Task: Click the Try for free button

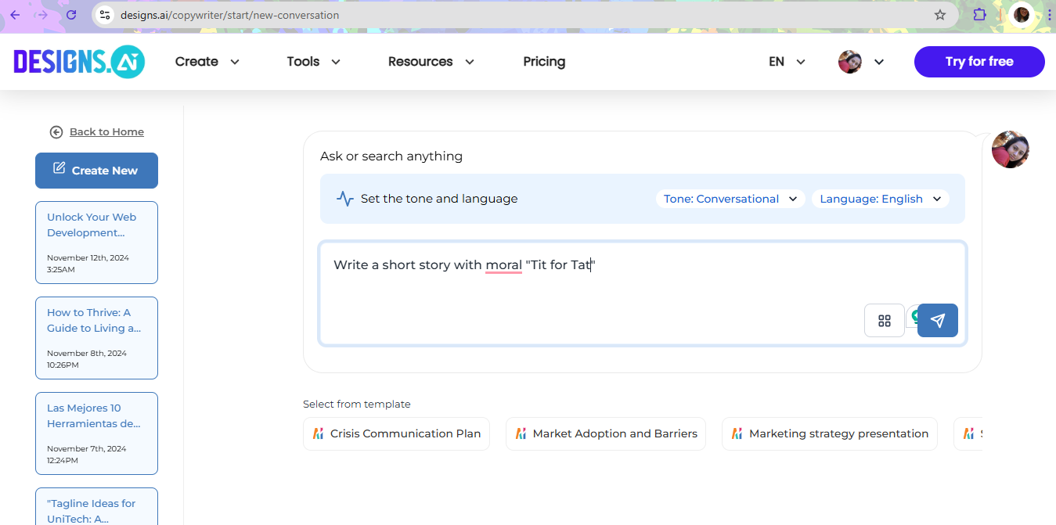Action: point(979,61)
